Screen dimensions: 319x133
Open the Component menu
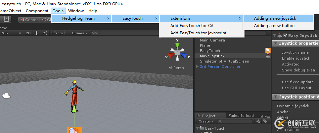(x=37, y=11)
